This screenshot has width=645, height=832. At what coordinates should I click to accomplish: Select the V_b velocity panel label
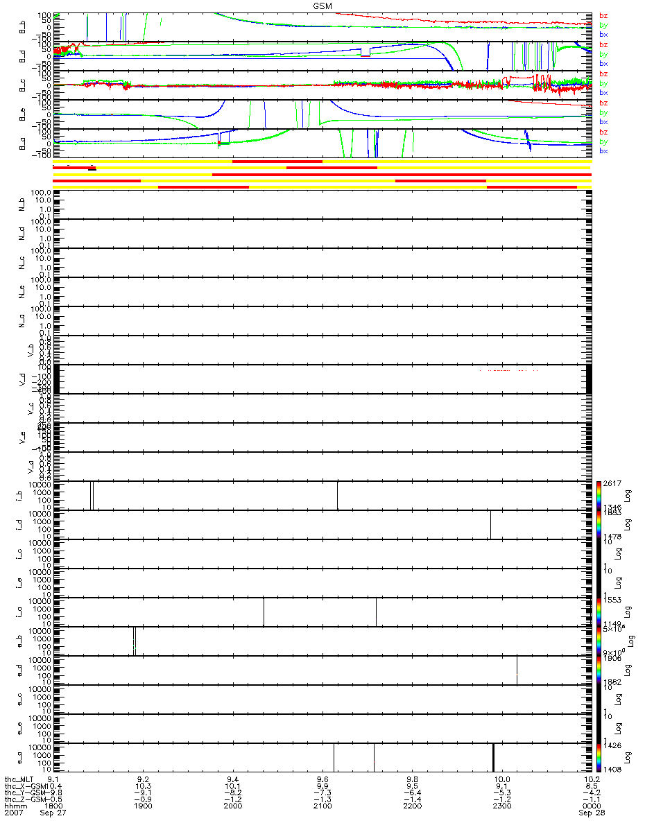(x=31, y=349)
